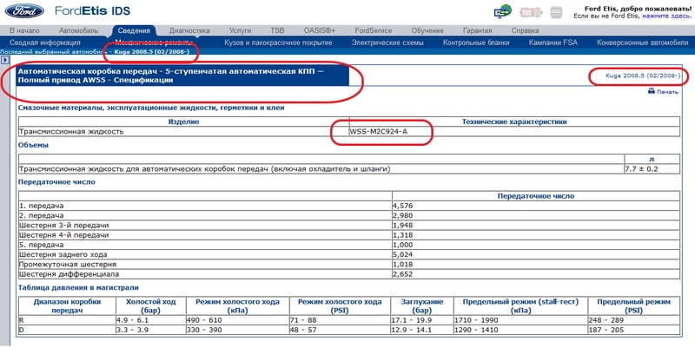
Task: Open the Гарантия tab
Action: pos(477,30)
